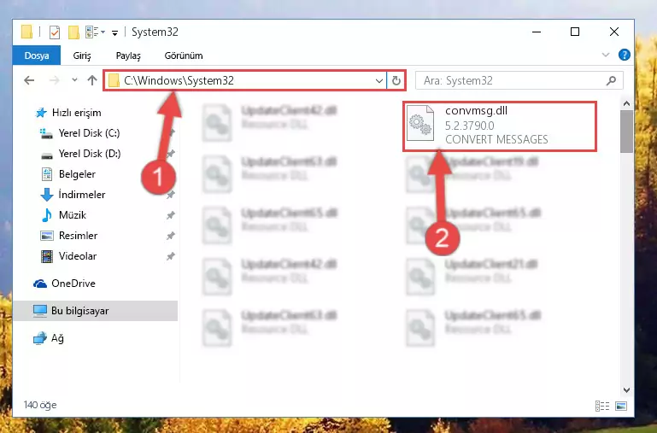This screenshot has height=433, width=657.
Task: Switch to details view icon
Action: (x=602, y=406)
